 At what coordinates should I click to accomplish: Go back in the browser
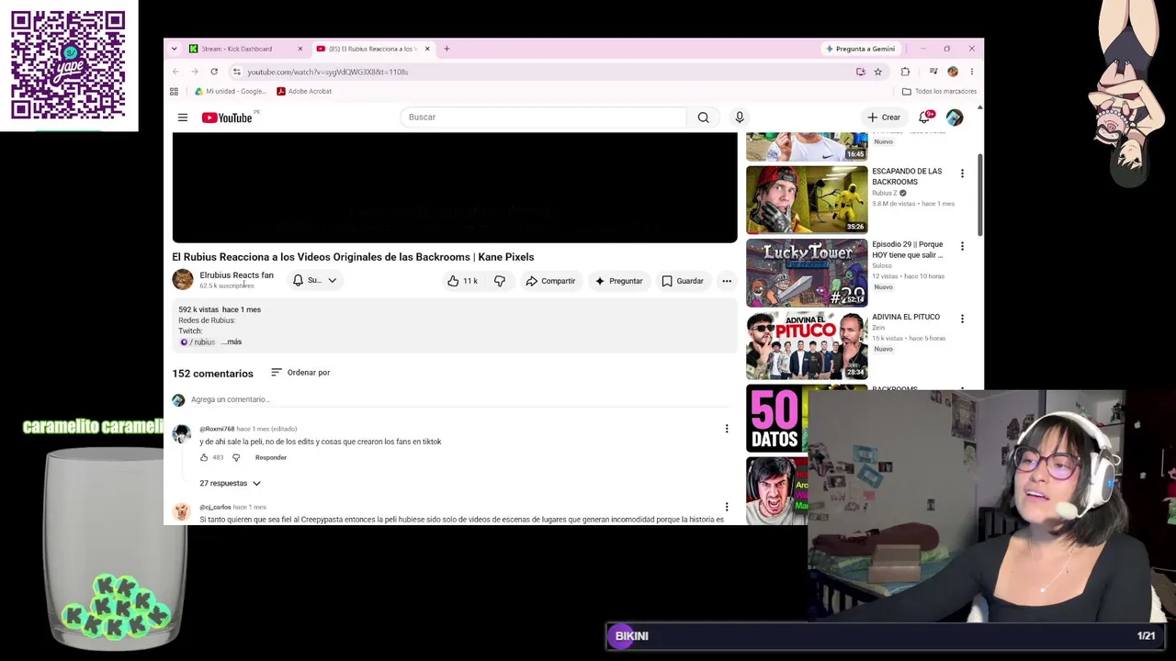175,72
